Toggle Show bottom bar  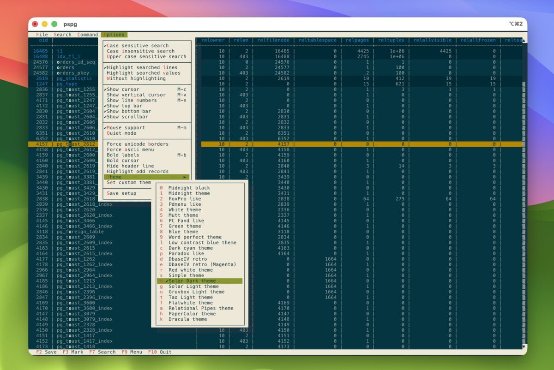[147, 111]
